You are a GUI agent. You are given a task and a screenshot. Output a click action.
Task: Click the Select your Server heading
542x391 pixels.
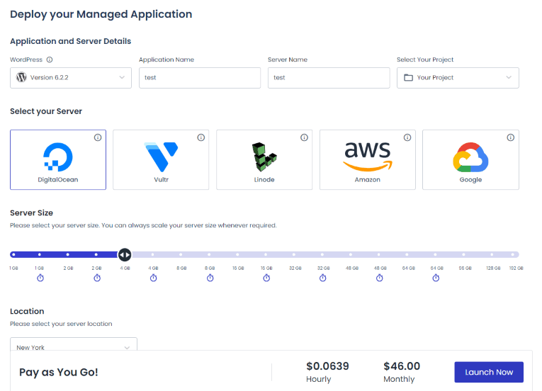[46, 111]
